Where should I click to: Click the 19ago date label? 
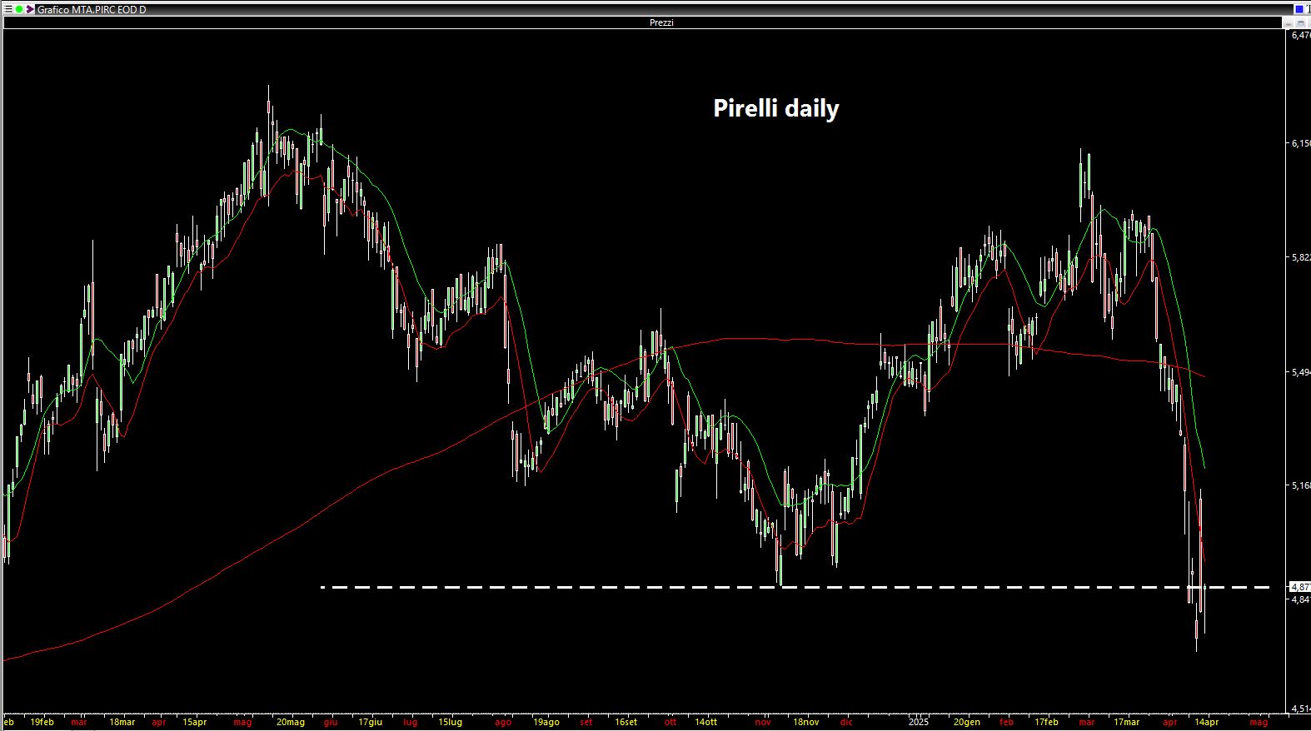coord(546,722)
